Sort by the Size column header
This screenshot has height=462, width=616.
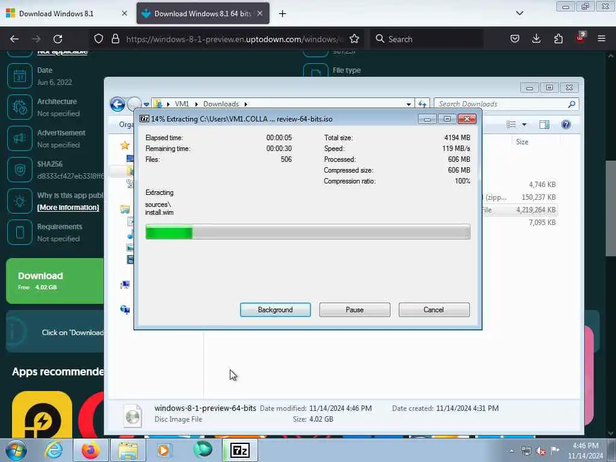(x=522, y=142)
